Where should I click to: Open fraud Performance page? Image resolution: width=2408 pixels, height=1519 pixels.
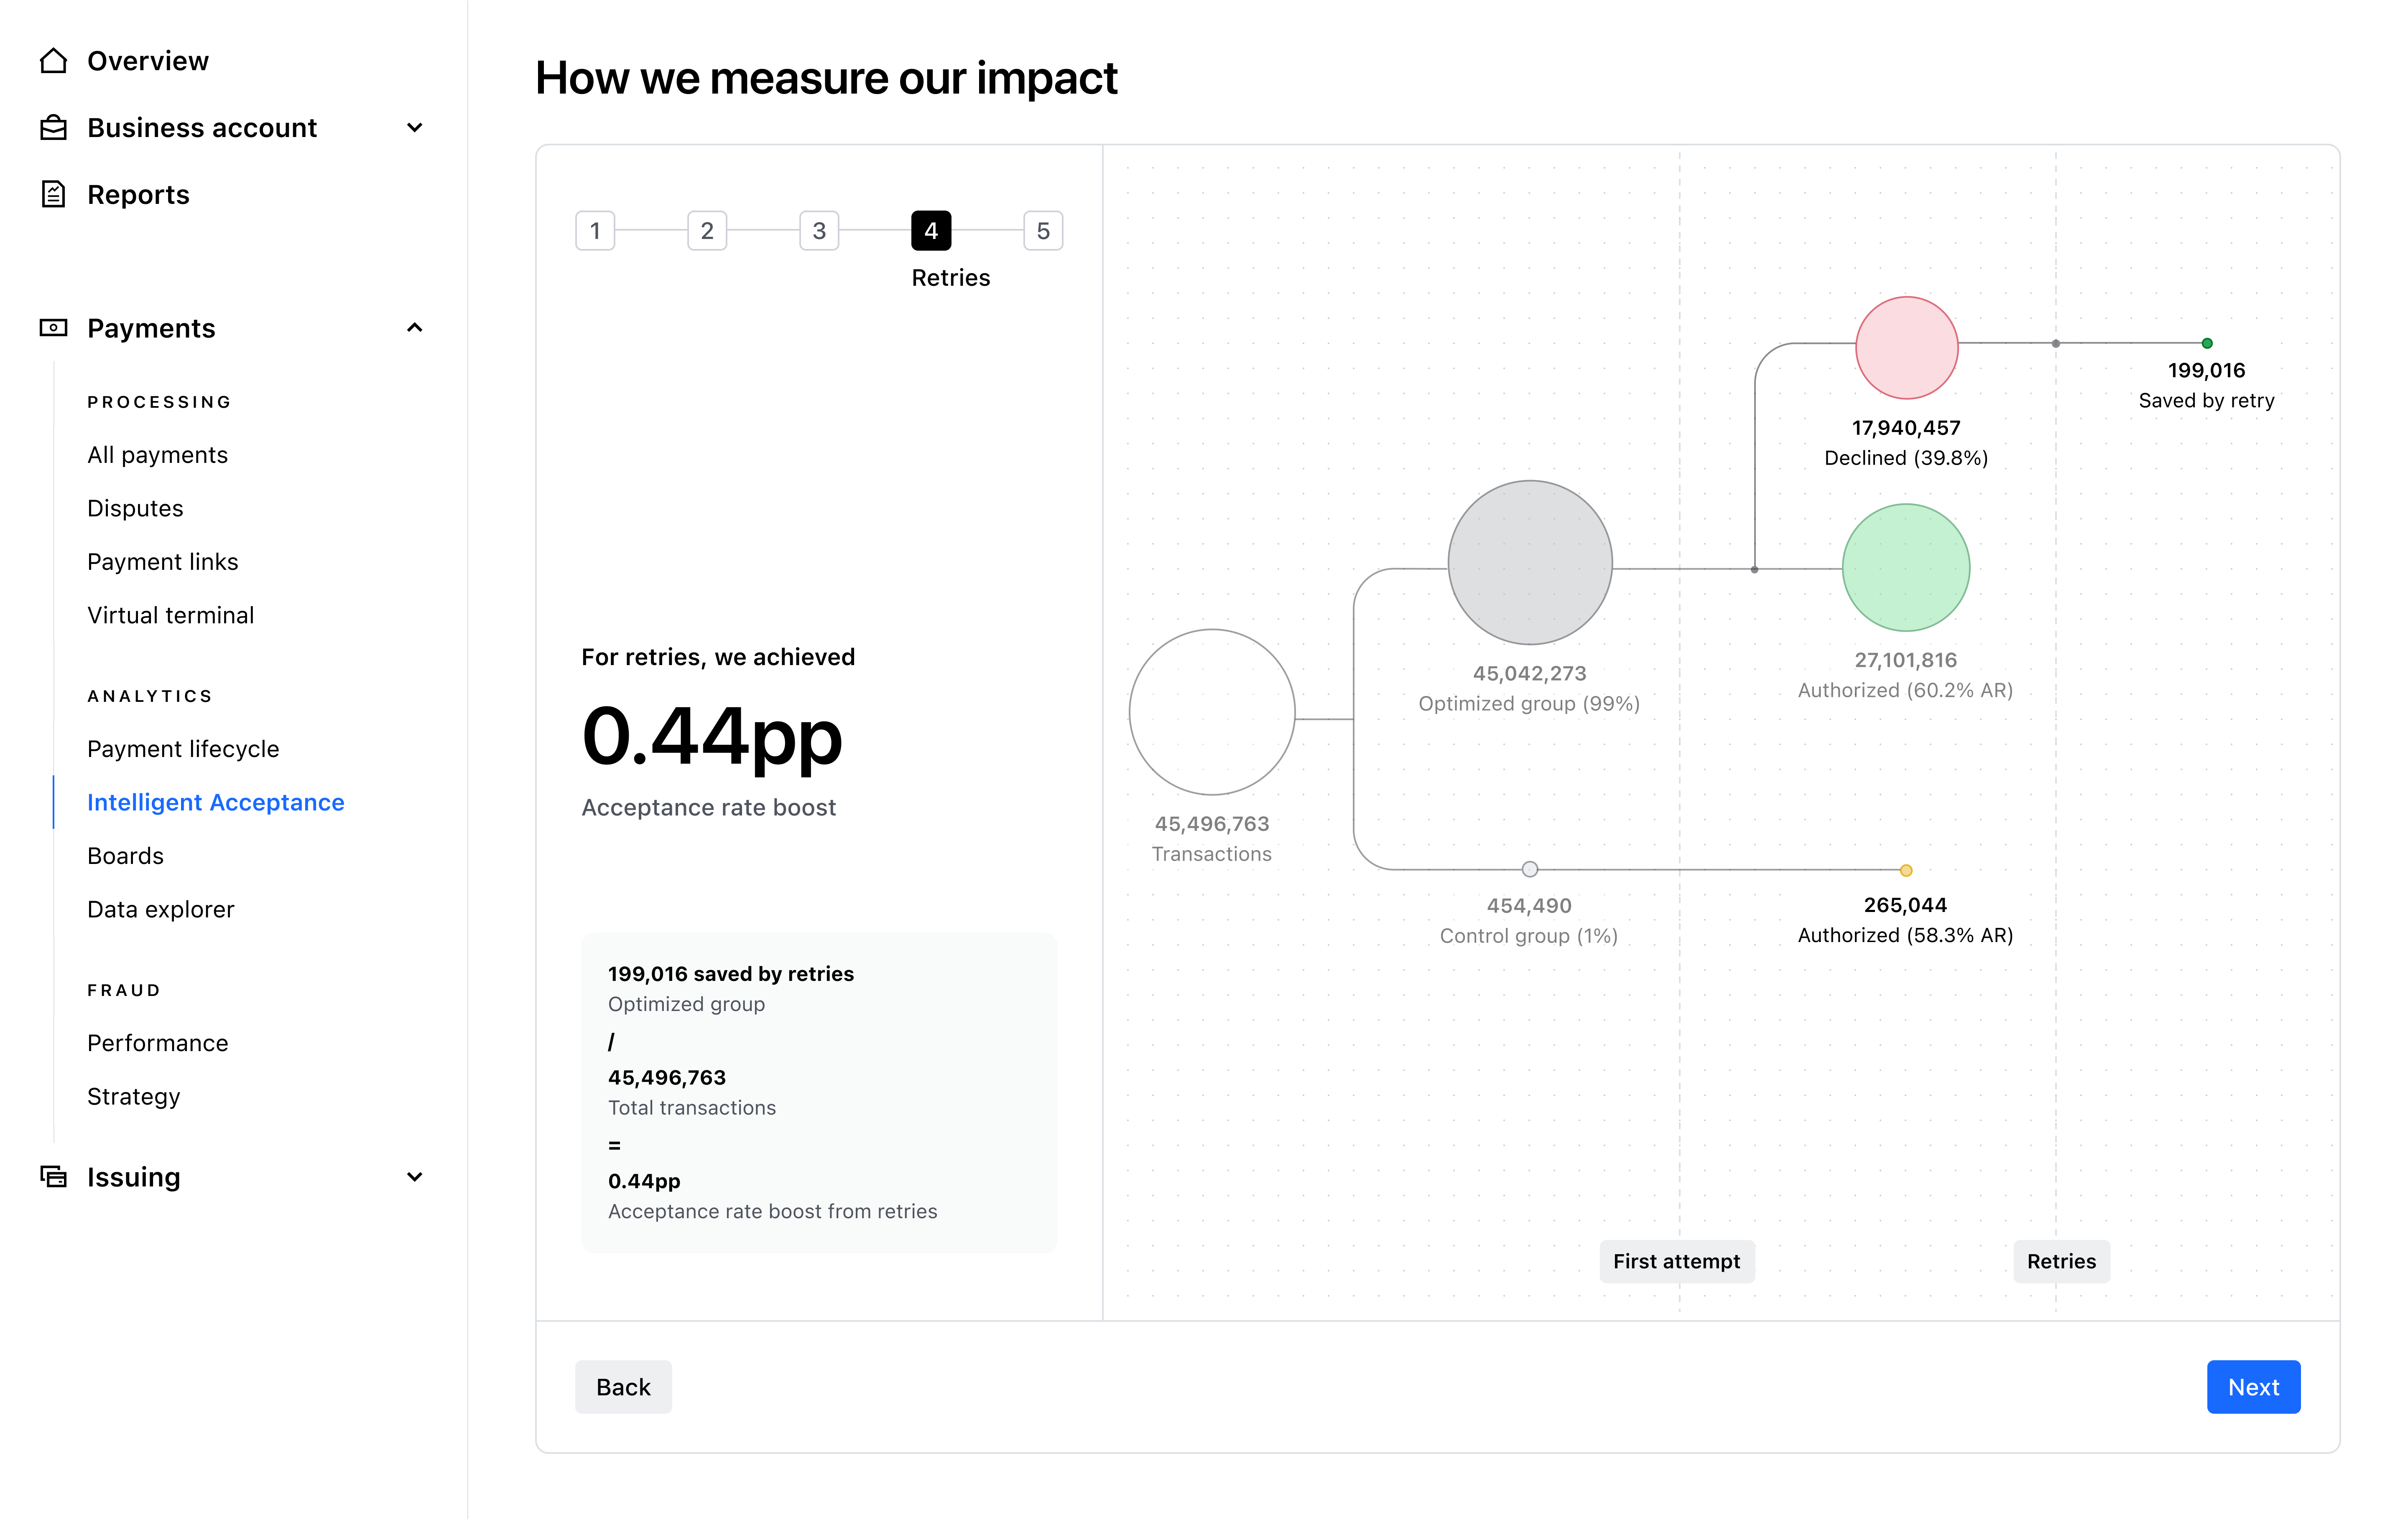coord(158,1043)
